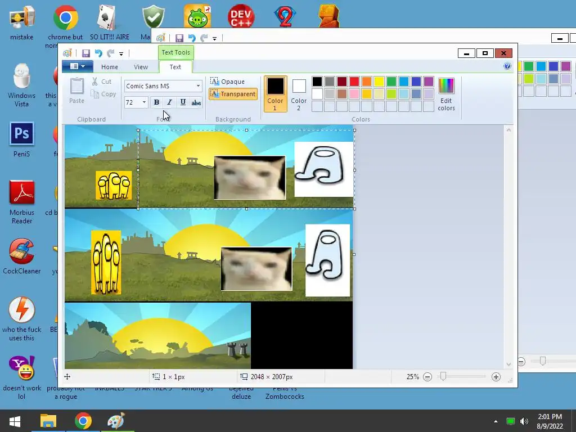Toggle Underline text formatting
The height and width of the screenshot is (432, 576).
(x=183, y=102)
